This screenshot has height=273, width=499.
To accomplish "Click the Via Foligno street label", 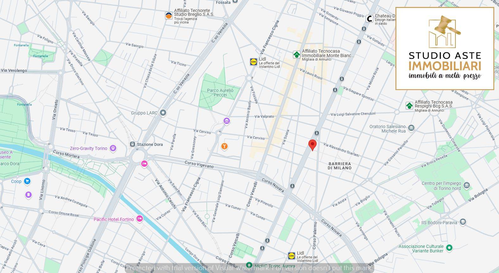I will pos(46,39).
